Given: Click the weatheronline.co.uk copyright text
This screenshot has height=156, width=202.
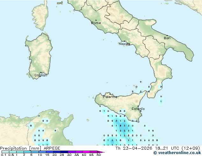Looking at the screenshot, I should pos(177,153).
